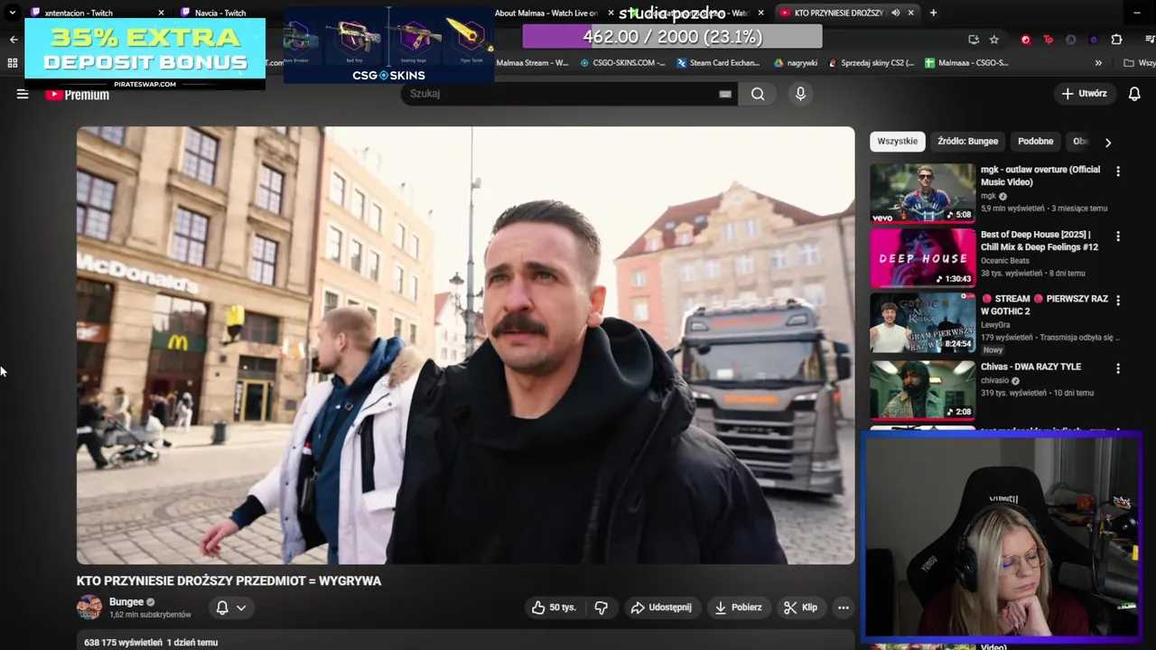
Task: Open the tab search dropdown arrow
Action: pyautogui.click(x=12, y=13)
